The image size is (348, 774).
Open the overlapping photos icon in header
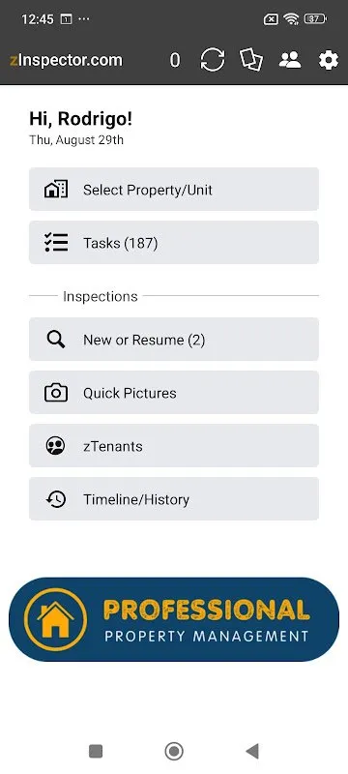pyautogui.click(x=251, y=60)
